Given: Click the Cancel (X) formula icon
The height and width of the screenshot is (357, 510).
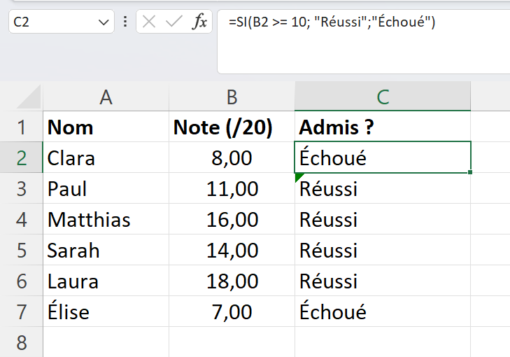Looking at the screenshot, I should point(149,22).
